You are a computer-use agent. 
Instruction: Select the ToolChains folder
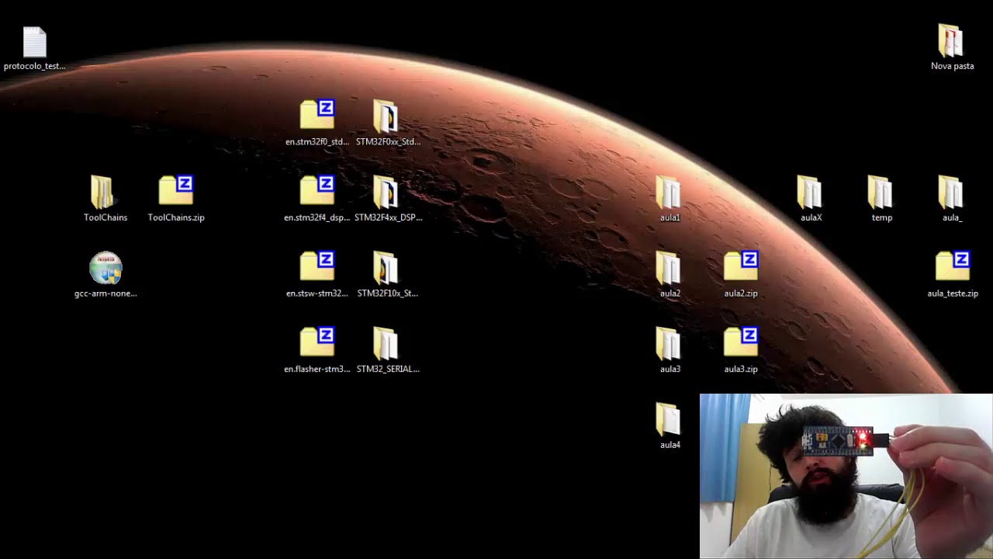point(102,192)
